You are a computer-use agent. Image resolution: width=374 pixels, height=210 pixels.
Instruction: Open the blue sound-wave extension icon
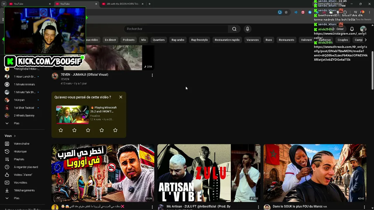click(x=296, y=12)
